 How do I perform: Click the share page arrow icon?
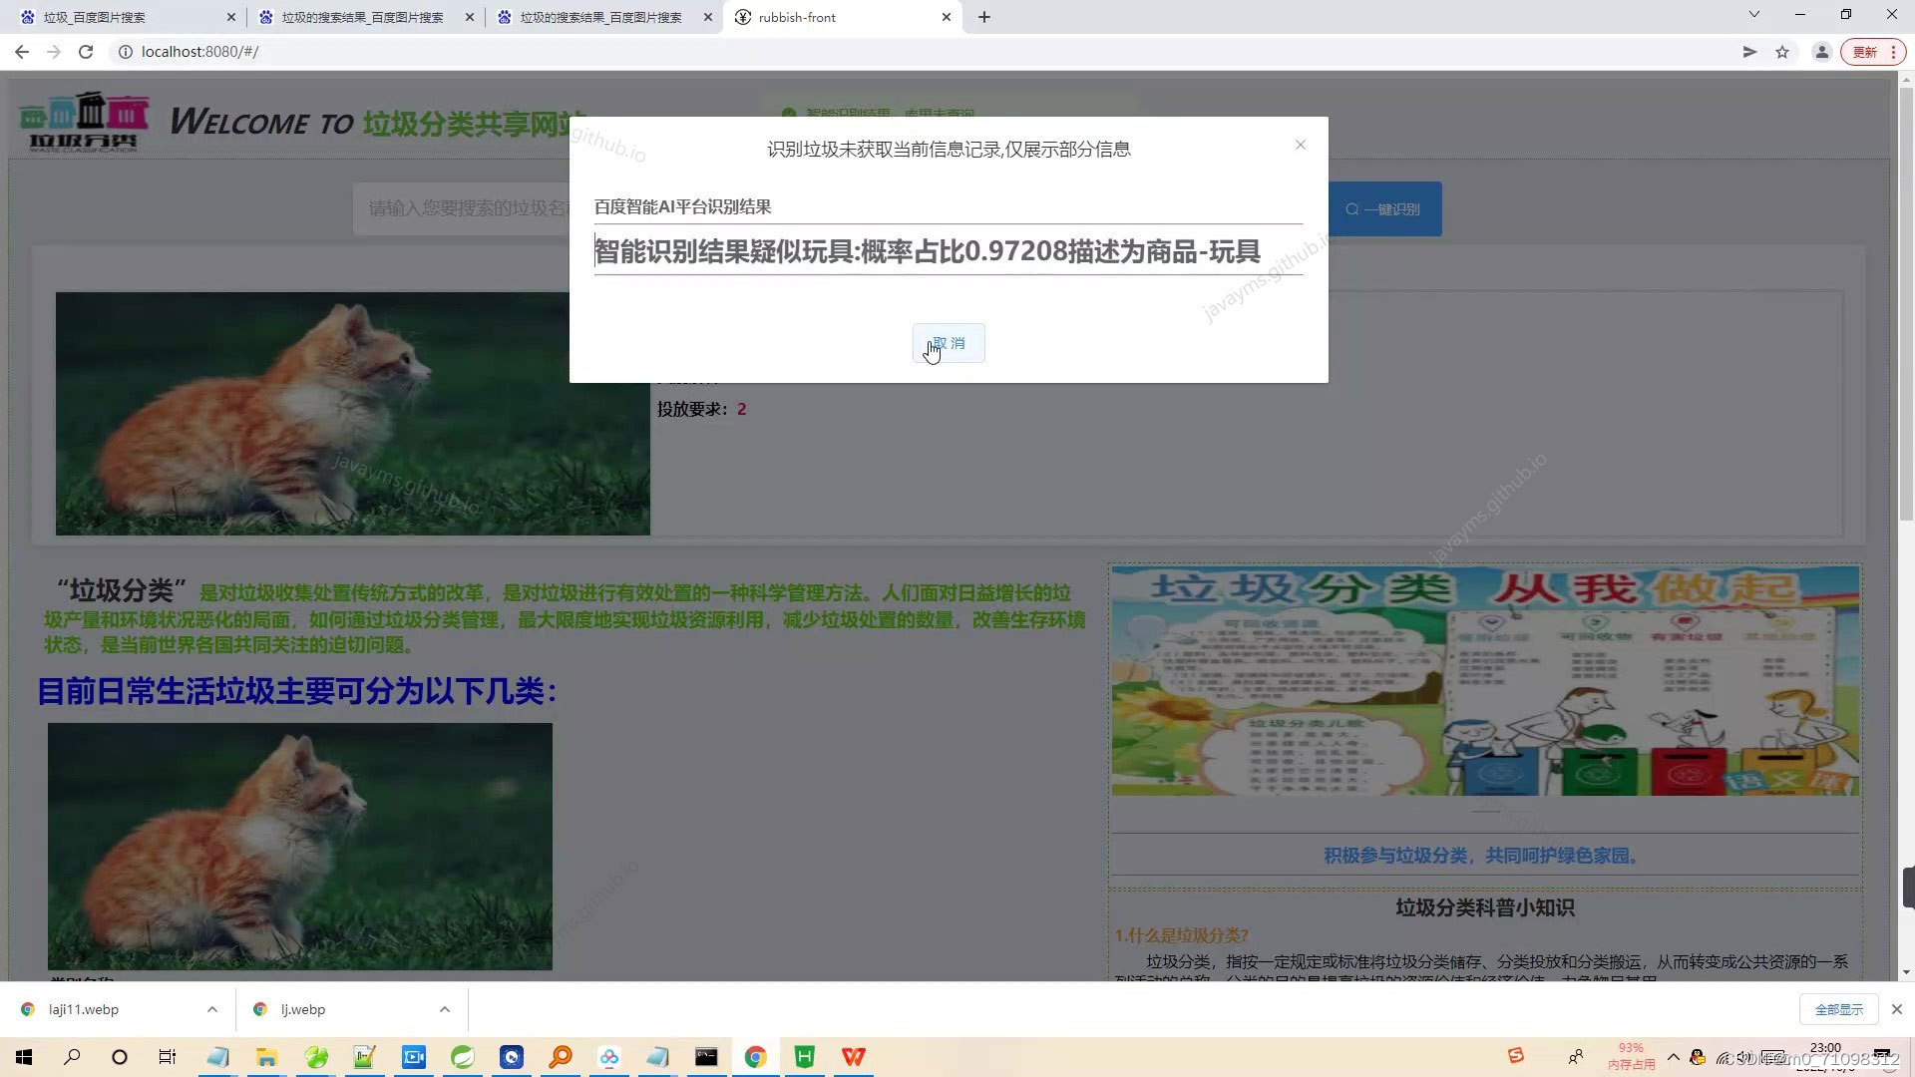(x=1749, y=52)
